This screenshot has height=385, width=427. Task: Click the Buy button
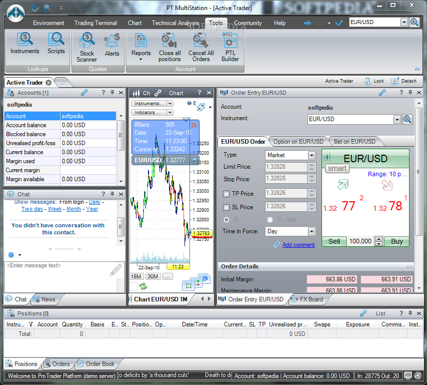(x=397, y=241)
